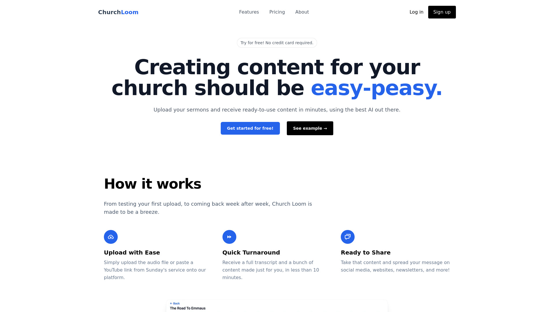Click Try for free badge pill element
This screenshot has width=554, height=312.
coord(277,43)
